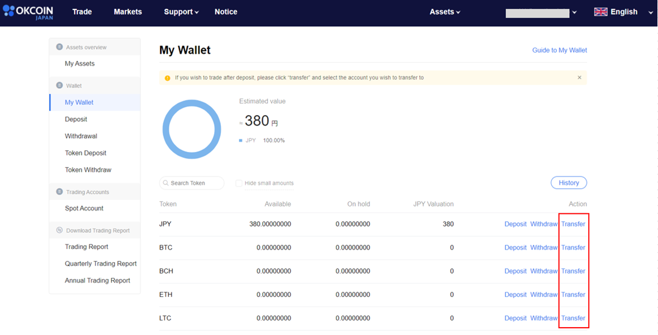Click the yellow info icon in notice banner
This screenshot has width=658, height=335.
click(x=168, y=78)
